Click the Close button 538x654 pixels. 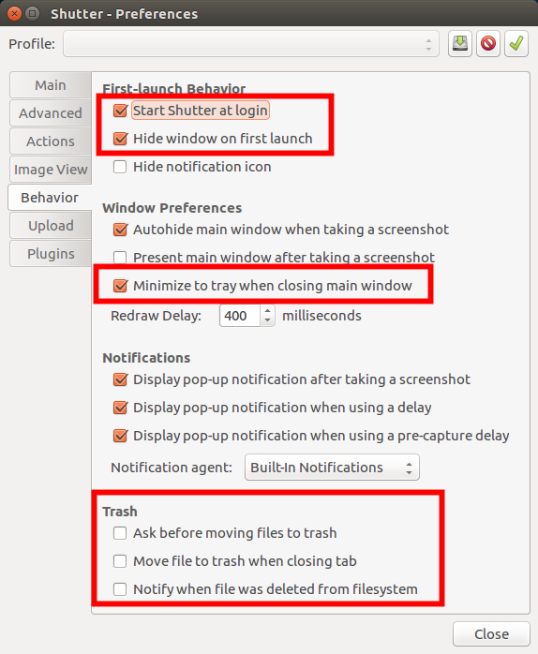[x=491, y=634]
